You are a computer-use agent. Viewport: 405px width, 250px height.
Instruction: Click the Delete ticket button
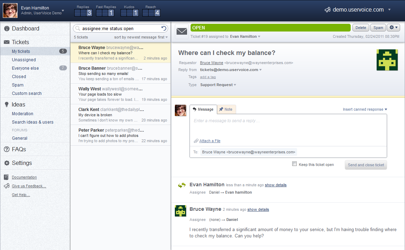click(x=361, y=28)
